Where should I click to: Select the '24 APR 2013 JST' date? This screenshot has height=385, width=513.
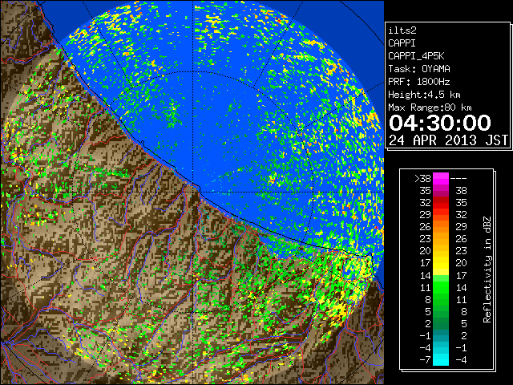click(x=449, y=140)
